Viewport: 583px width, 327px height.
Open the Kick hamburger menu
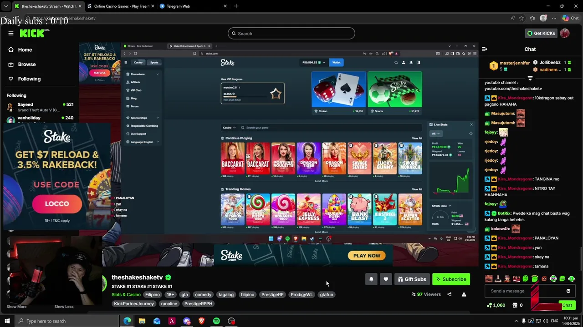(x=11, y=33)
